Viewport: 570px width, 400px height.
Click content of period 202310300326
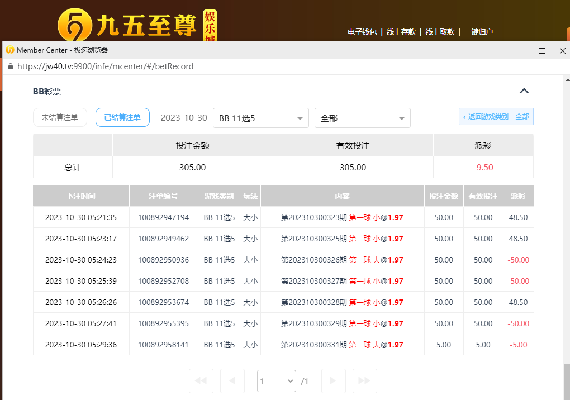click(x=343, y=260)
